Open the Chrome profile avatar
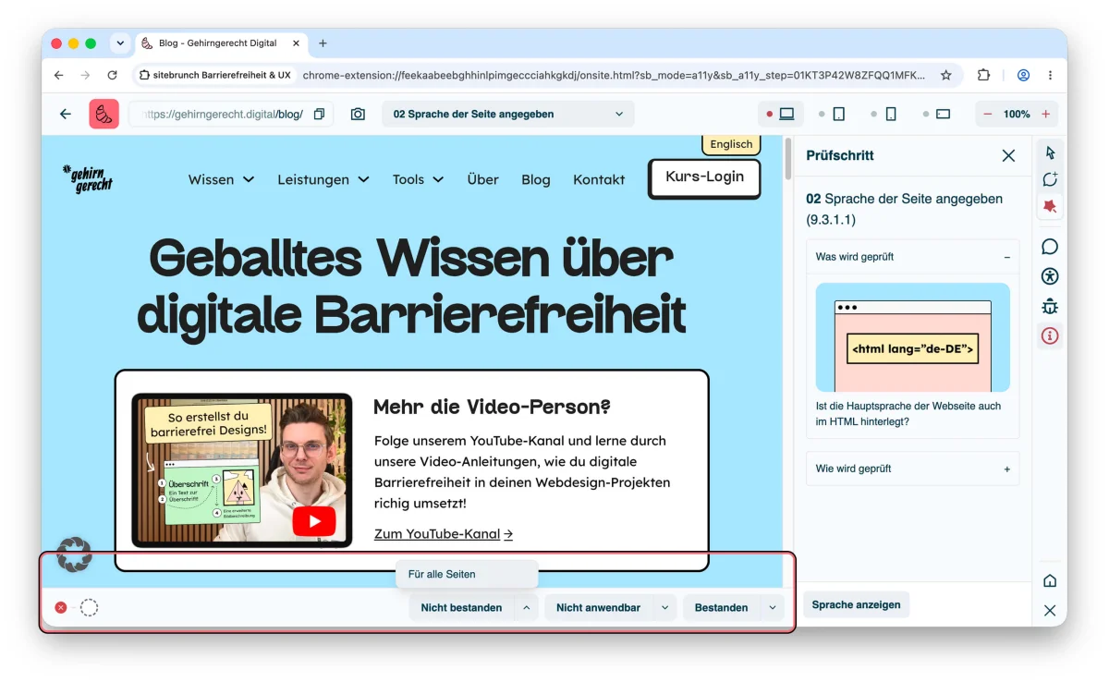Image resolution: width=1109 pixels, height=682 pixels. click(1023, 75)
